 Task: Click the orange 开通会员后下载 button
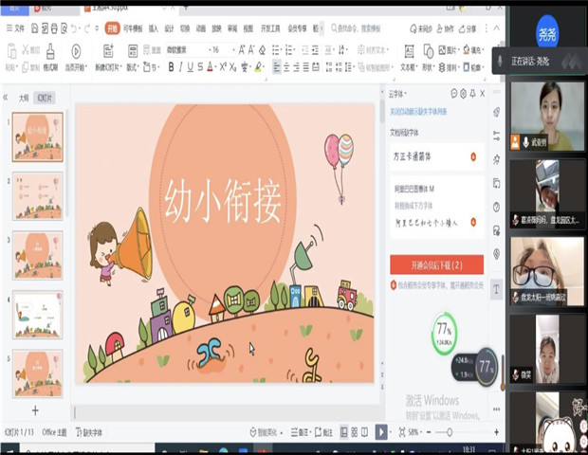(x=437, y=264)
